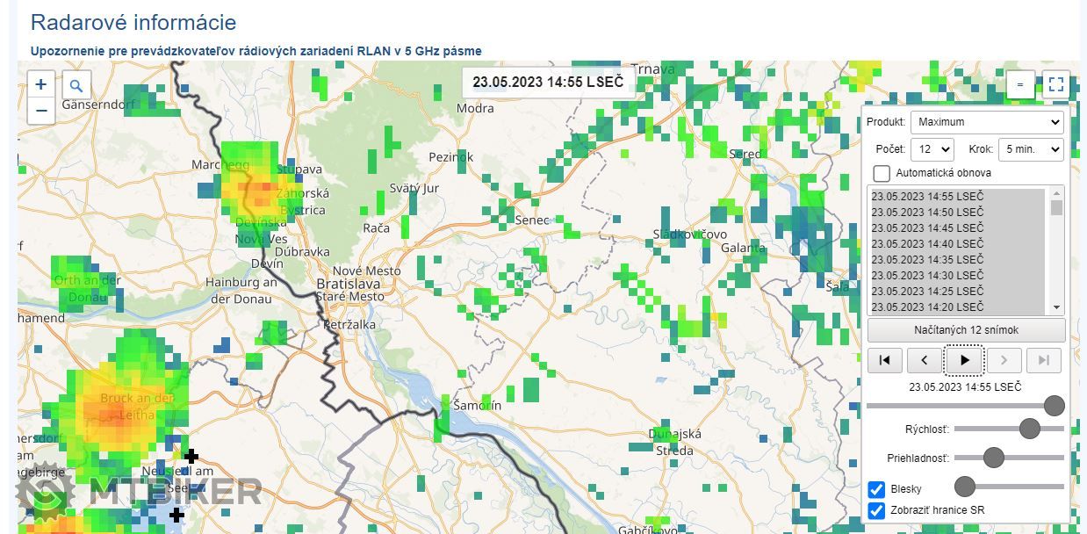This screenshot has height=534, width=1087.
Task: Open the Produkt dropdown showing Maximum
Action: [x=987, y=122]
